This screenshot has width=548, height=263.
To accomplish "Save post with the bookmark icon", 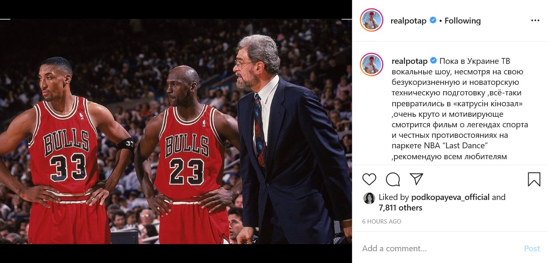I will point(534,179).
